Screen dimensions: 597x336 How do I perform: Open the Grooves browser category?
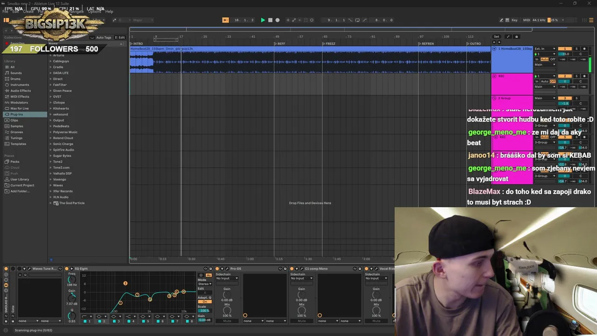pos(16,132)
